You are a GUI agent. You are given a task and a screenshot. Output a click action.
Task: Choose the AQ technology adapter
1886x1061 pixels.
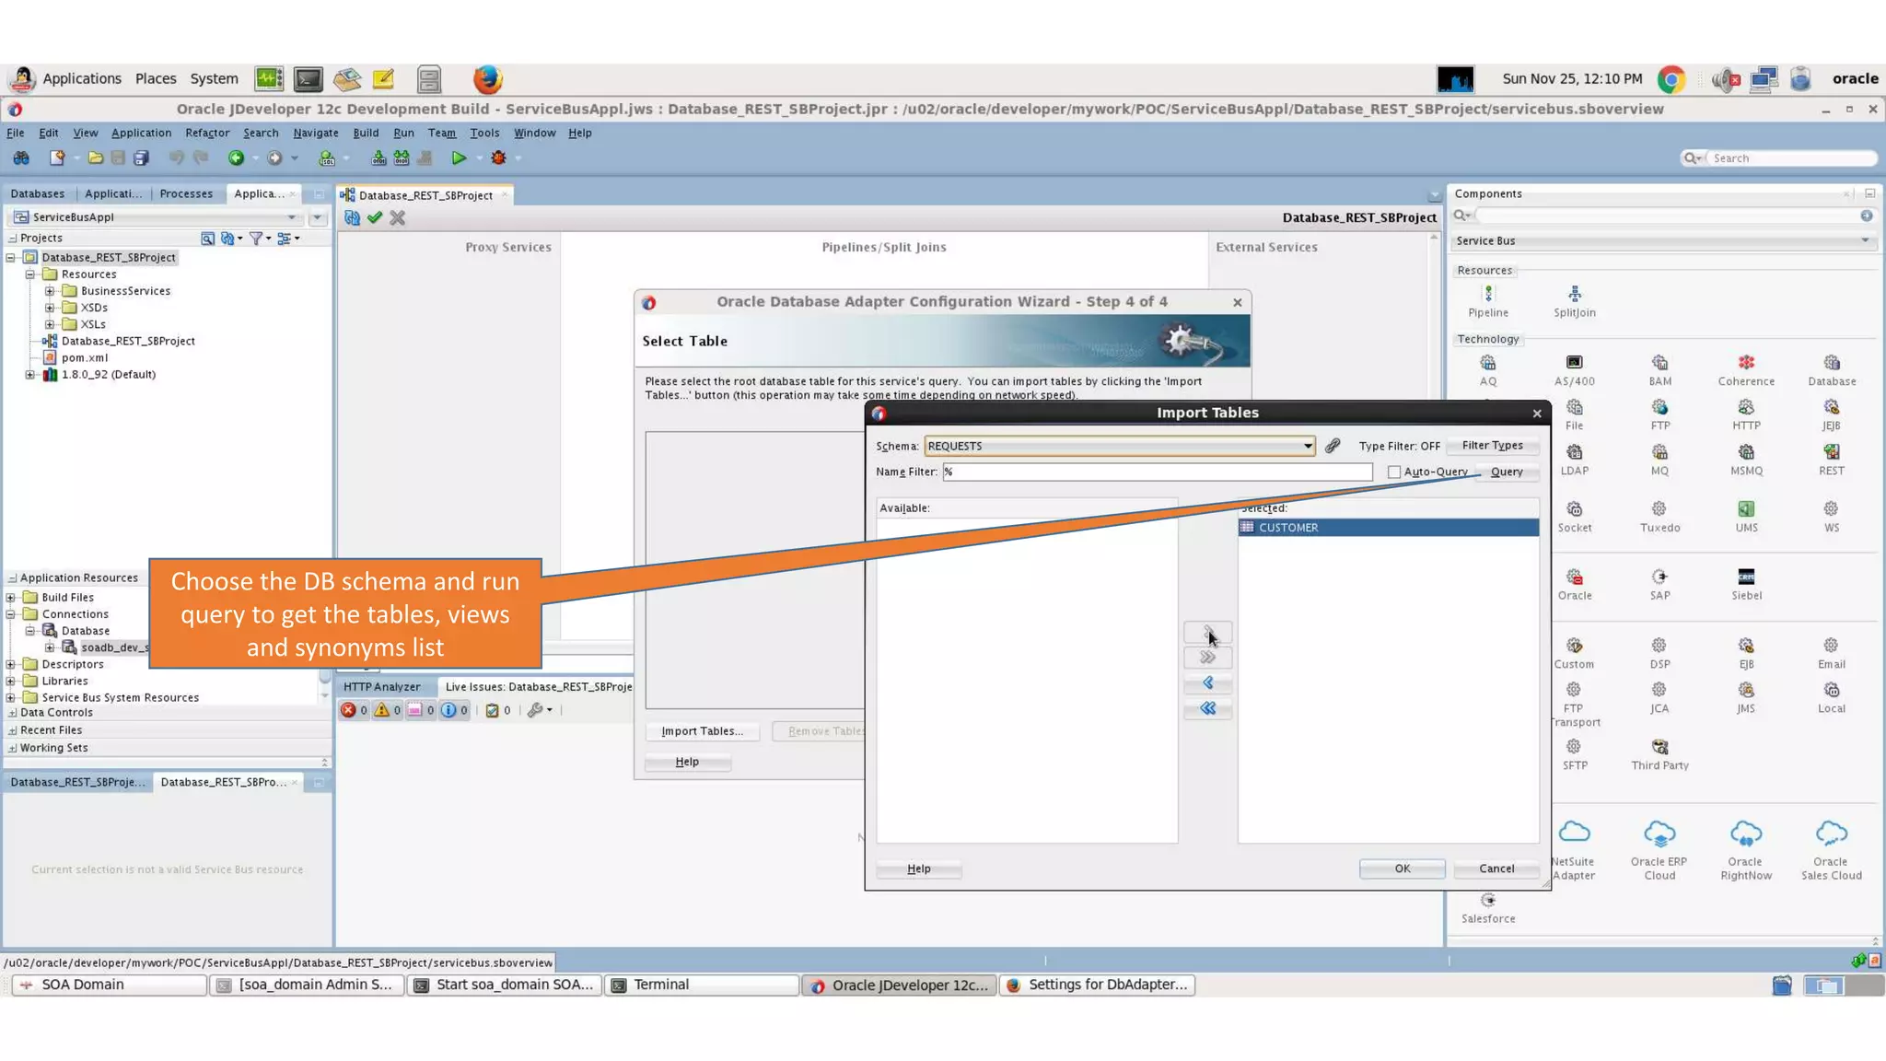point(1488,363)
